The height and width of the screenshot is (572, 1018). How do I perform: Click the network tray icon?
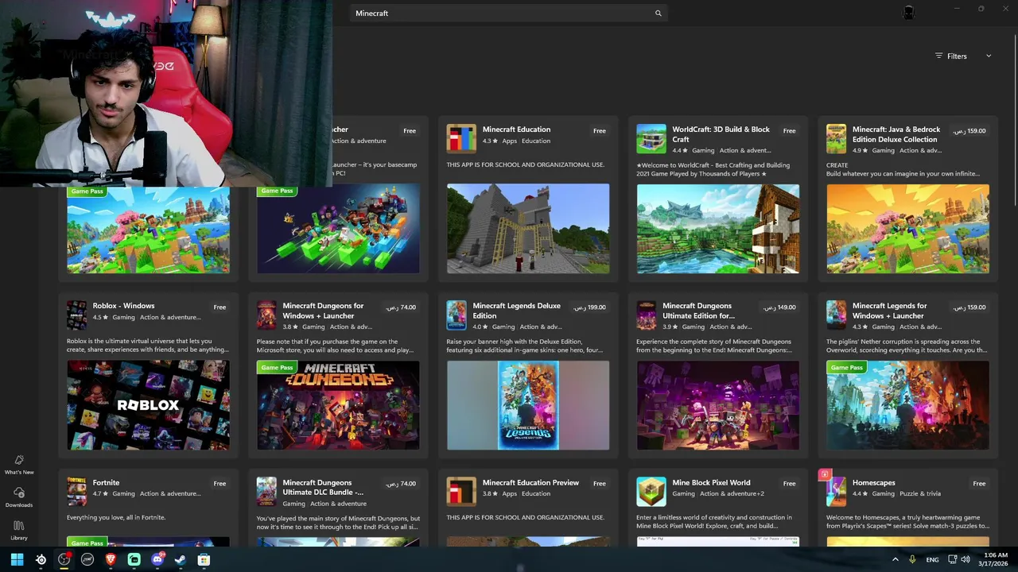(952, 559)
